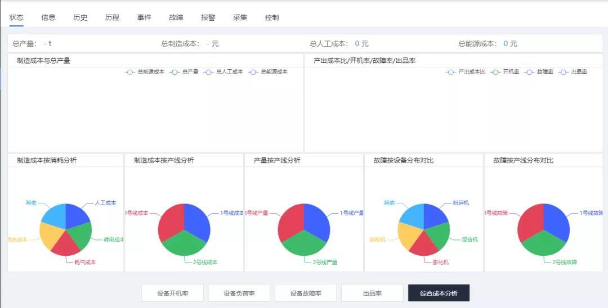The height and width of the screenshot is (308, 608).
Task: Open the 事件 tab
Action: 144,17
